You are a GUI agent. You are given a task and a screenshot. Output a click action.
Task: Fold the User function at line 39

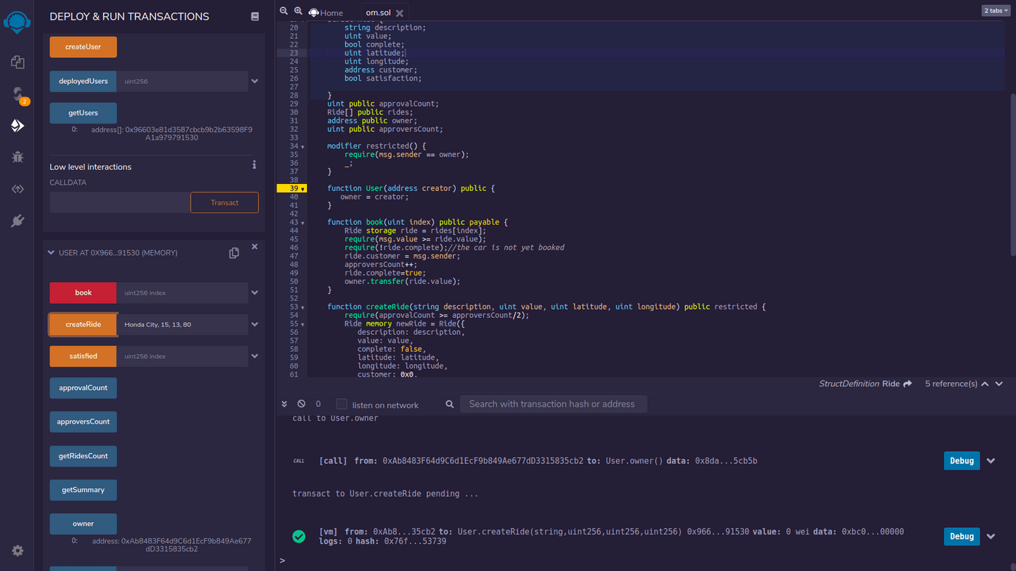click(303, 189)
